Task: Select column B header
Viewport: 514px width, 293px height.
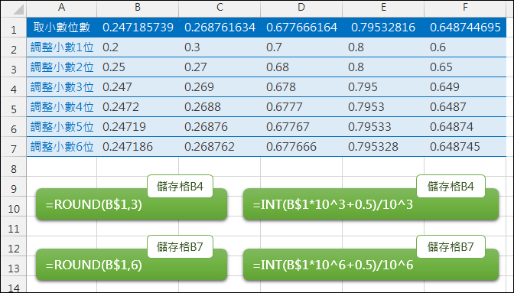Action: point(138,8)
